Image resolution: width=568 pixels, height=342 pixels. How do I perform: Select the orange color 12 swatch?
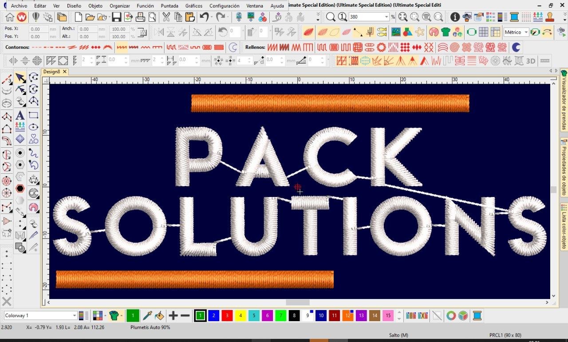[347, 316]
